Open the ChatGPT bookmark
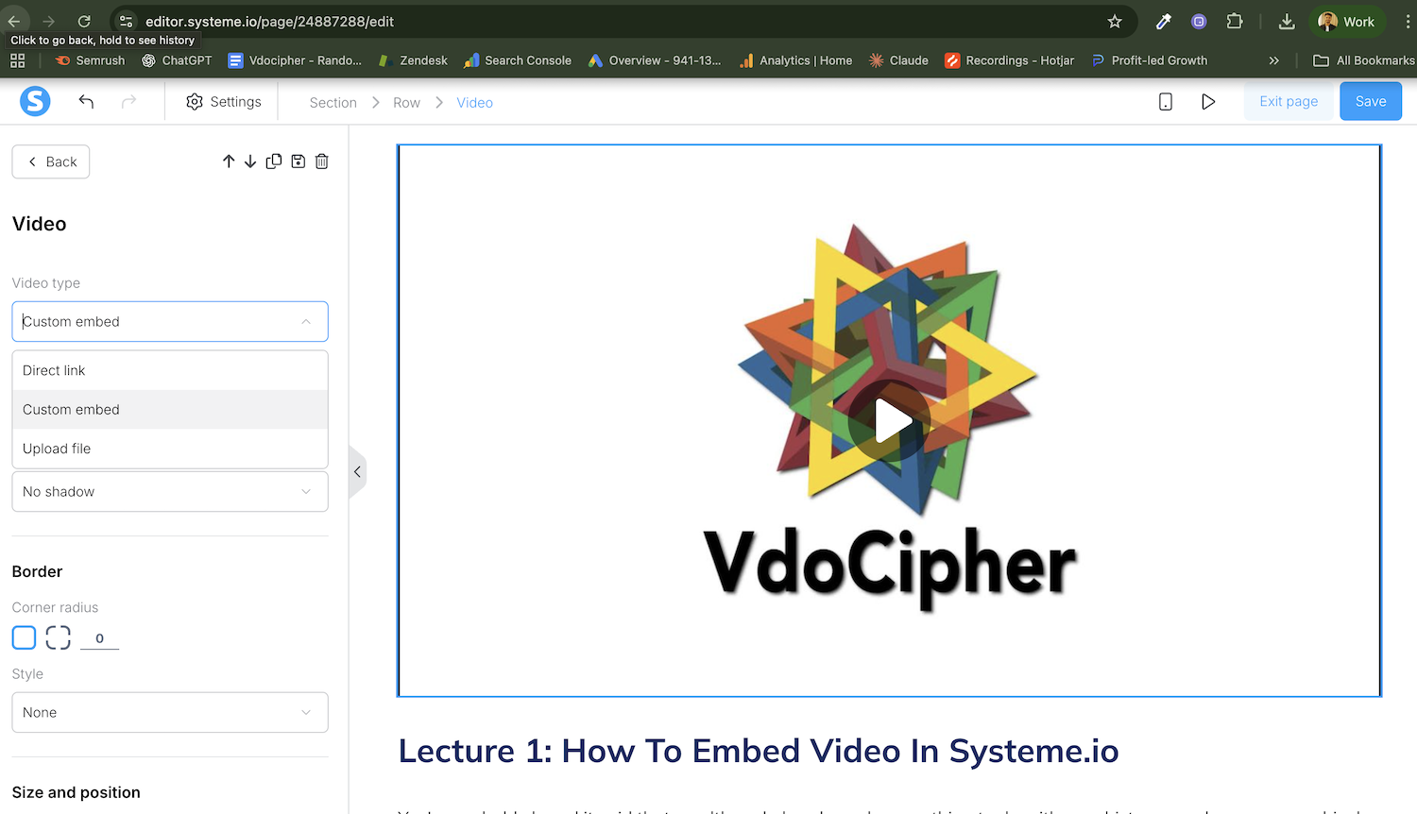 [x=177, y=60]
